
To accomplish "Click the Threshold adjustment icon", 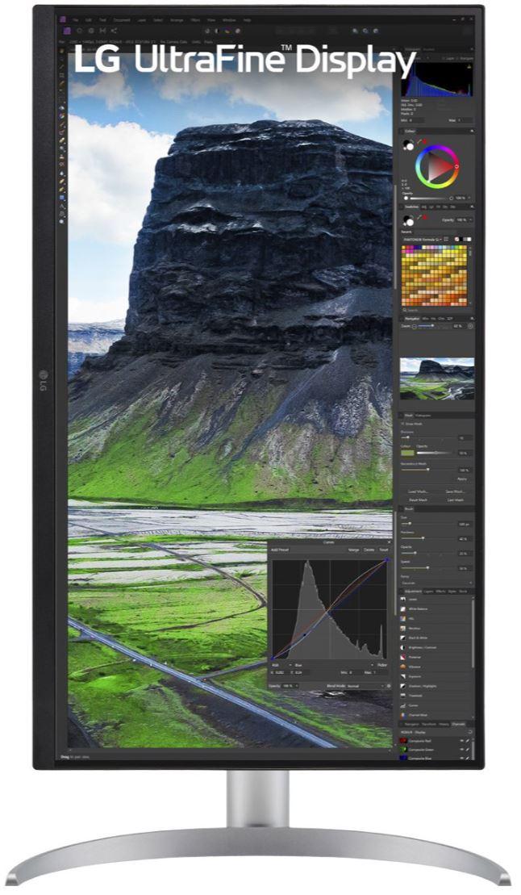I will click(x=403, y=695).
